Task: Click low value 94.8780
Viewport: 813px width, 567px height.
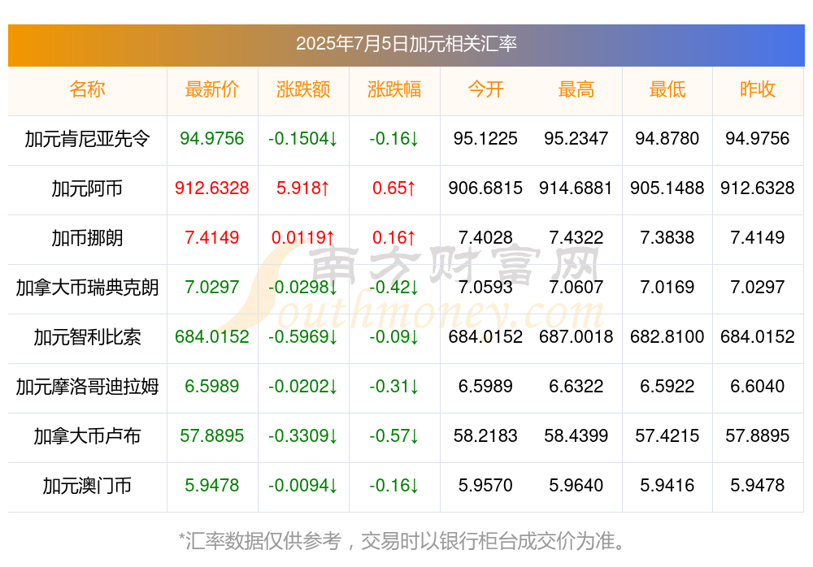Action: coord(667,138)
